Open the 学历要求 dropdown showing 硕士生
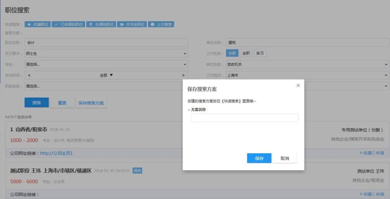This screenshot has width=390, height=199. (x=106, y=54)
